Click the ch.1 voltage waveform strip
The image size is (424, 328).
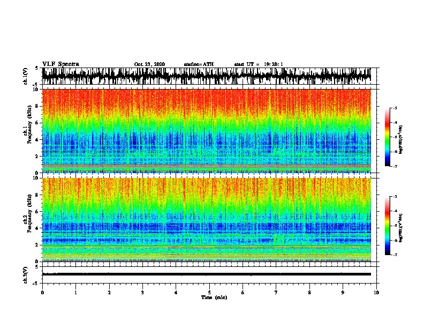[207, 76]
